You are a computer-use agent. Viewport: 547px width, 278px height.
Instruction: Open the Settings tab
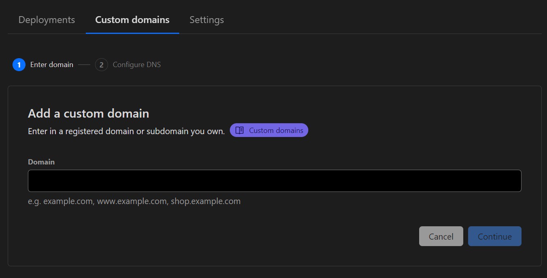point(206,19)
